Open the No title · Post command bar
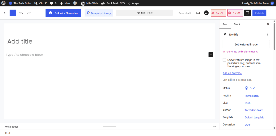This screenshot has height=136, width=276. pyautogui.click(x=144, y=13)
